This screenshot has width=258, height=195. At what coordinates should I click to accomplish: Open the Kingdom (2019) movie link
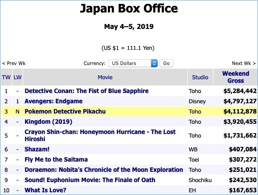pos(49,122)
